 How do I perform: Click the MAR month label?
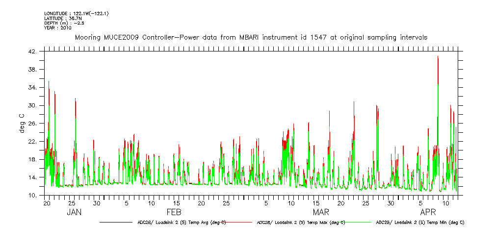coord(321,212)
